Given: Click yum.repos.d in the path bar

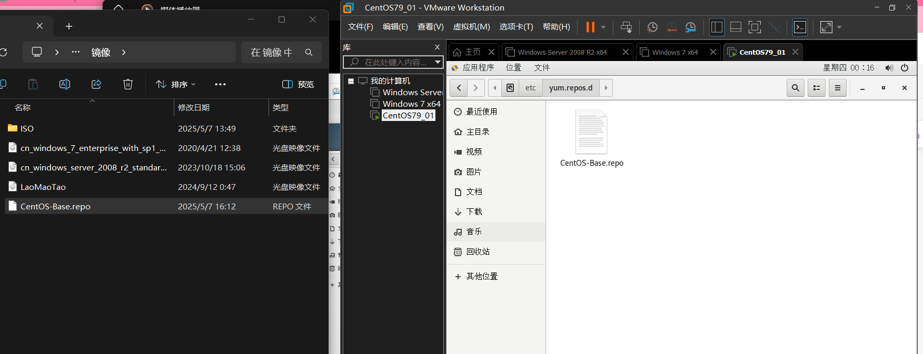Looking at the screenshot, I should [571, 88].
